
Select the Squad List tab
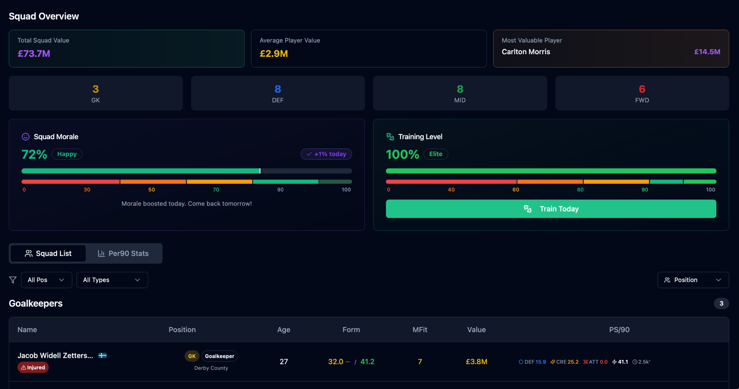pos(48,253)
